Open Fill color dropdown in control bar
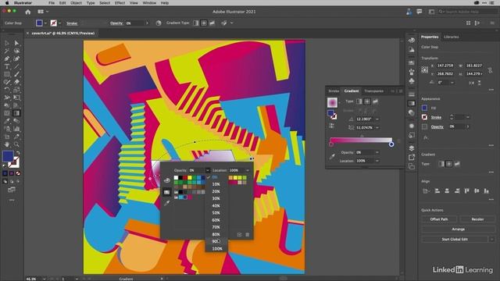Screen dimensions: 500x281 pos(45,23)
